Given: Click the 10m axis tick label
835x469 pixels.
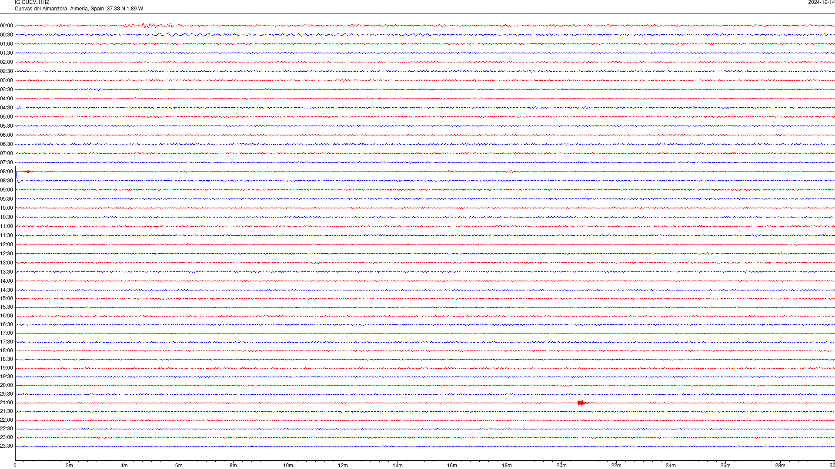Looking at the screenshot, I should (x=288, y=466).
